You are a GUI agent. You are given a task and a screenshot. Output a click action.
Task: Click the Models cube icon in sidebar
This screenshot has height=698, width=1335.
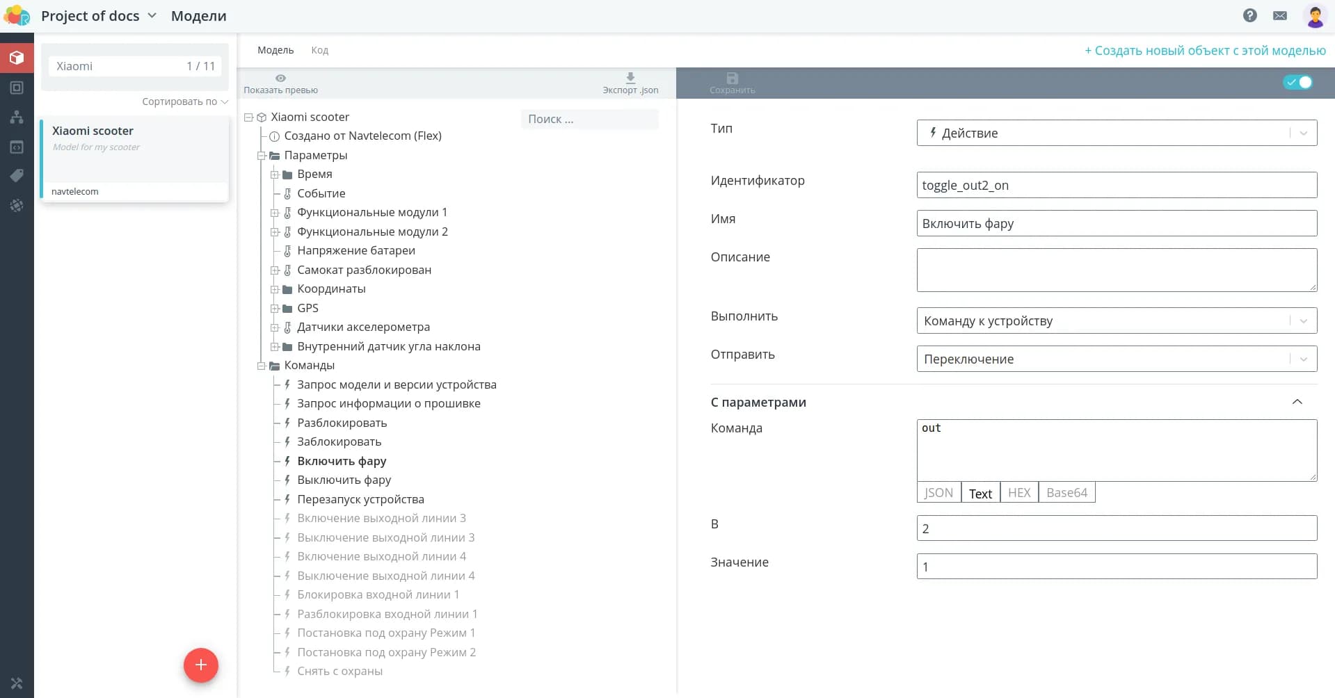17,58
